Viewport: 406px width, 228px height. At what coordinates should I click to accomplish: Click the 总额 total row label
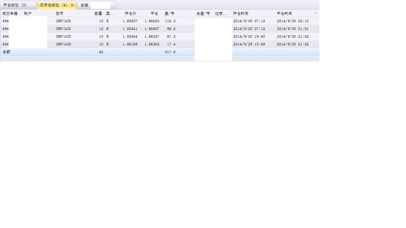6,52
